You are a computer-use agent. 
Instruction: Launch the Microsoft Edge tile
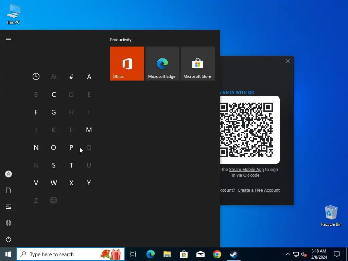pyautogui.click(x=162, y=64)
